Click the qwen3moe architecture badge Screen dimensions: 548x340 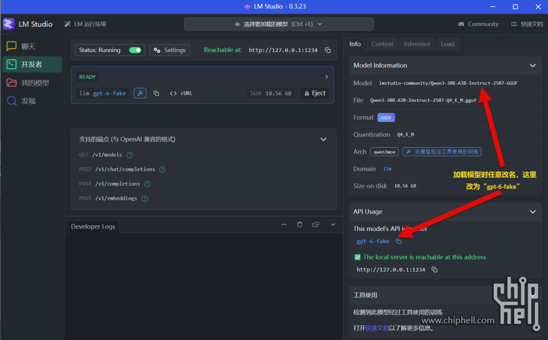(385, 152)
